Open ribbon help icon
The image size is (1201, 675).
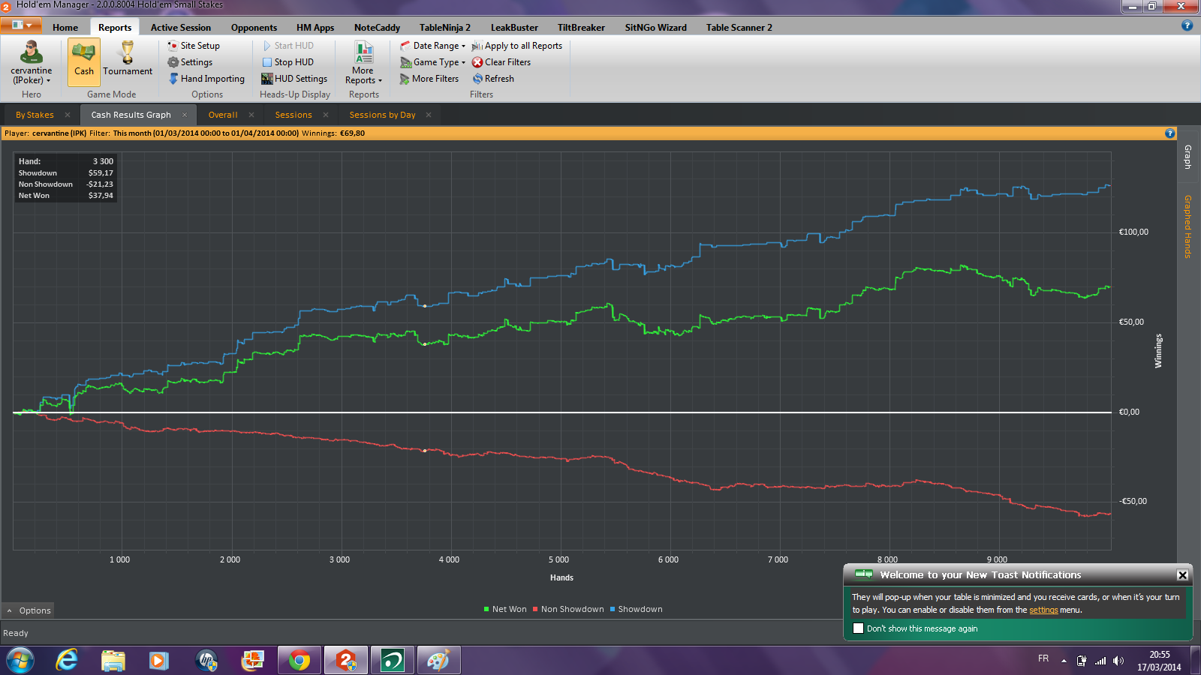click(x=1187, y=25)
